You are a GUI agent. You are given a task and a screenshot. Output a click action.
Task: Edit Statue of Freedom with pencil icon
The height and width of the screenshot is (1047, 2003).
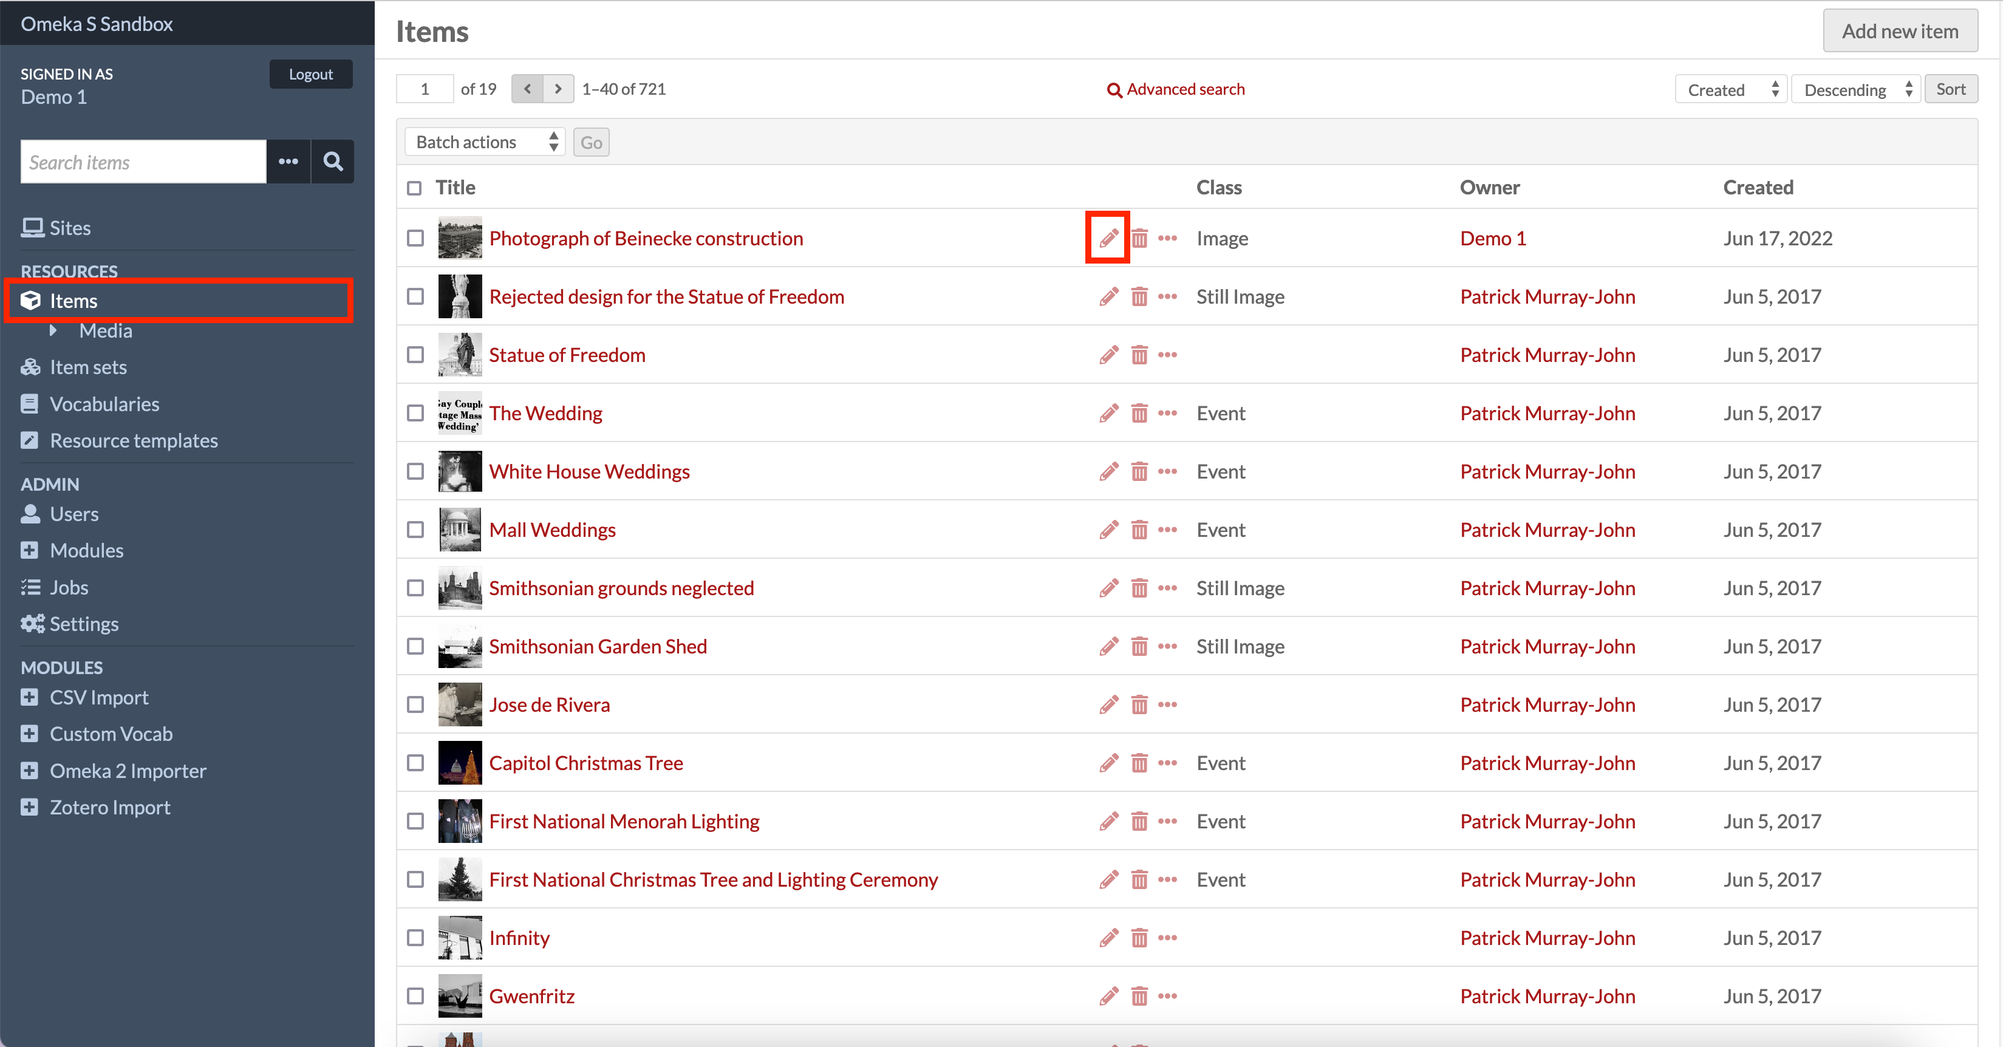click(x=1108, y=355)
